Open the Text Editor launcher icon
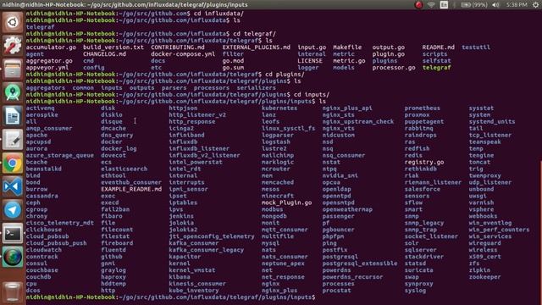 [13, 139]
